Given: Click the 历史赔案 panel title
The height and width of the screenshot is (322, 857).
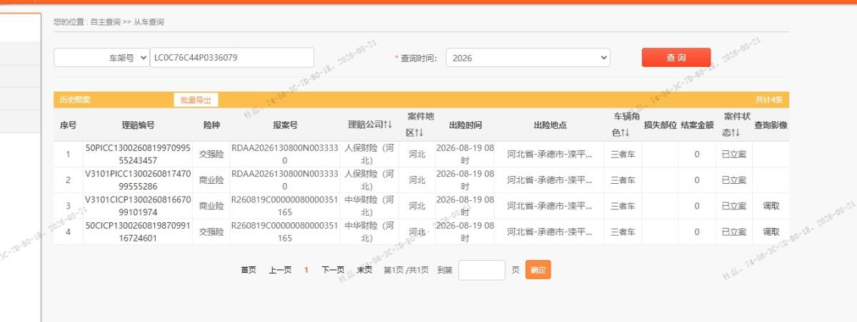Looking at the screenshot, I should click(x=74, y=100).
